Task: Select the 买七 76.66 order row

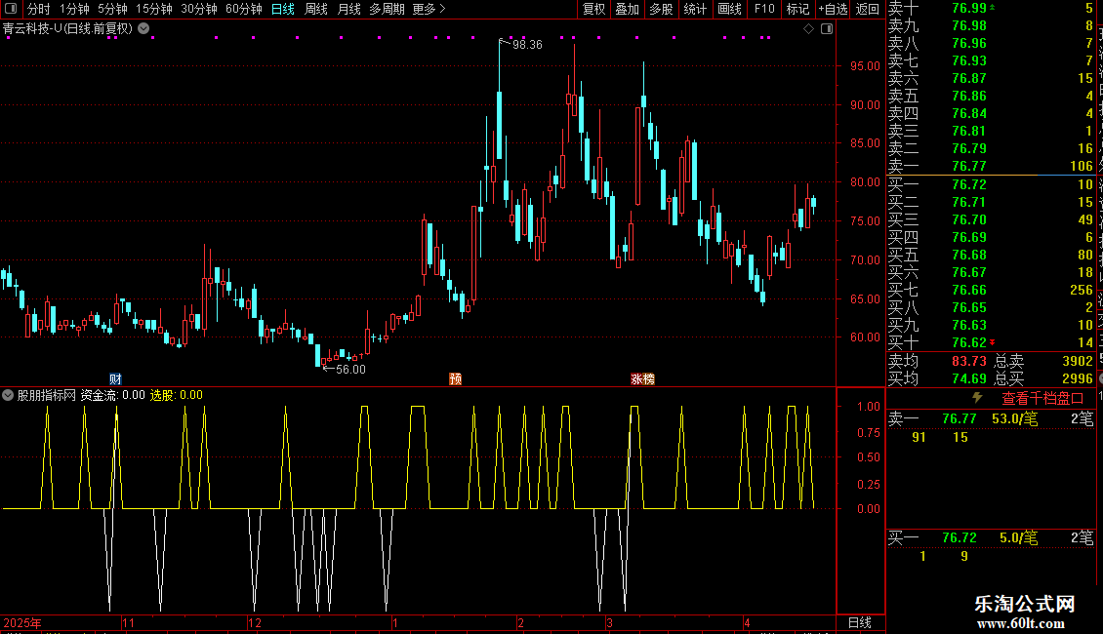Action: point(991,290)
